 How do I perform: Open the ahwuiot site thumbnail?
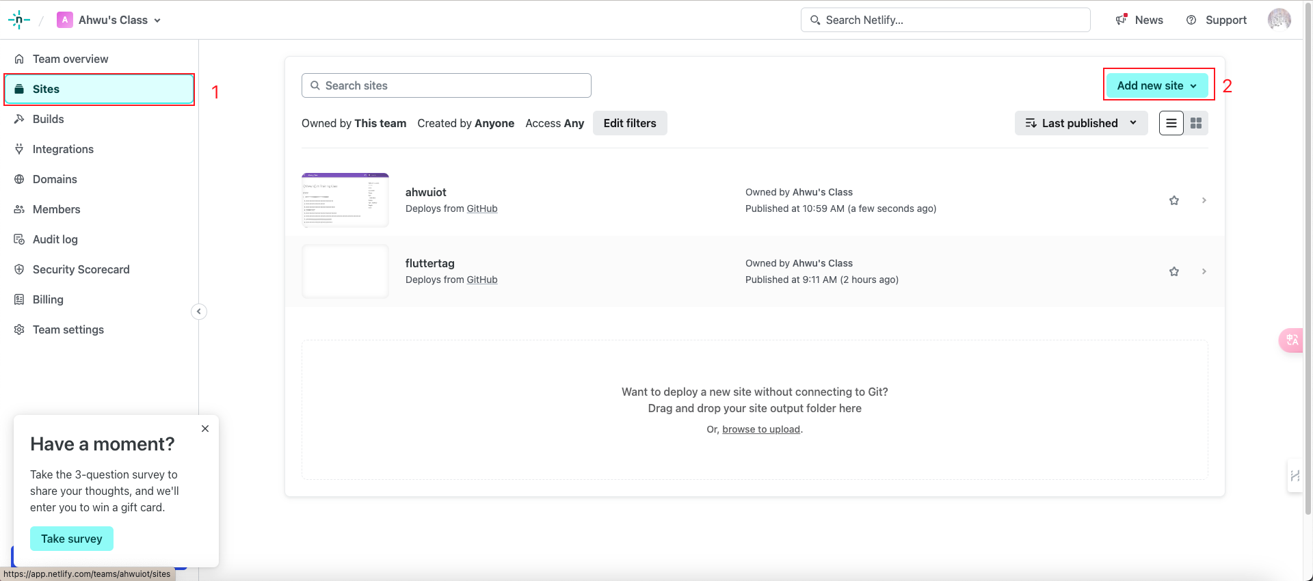click(x=345, y=200)
